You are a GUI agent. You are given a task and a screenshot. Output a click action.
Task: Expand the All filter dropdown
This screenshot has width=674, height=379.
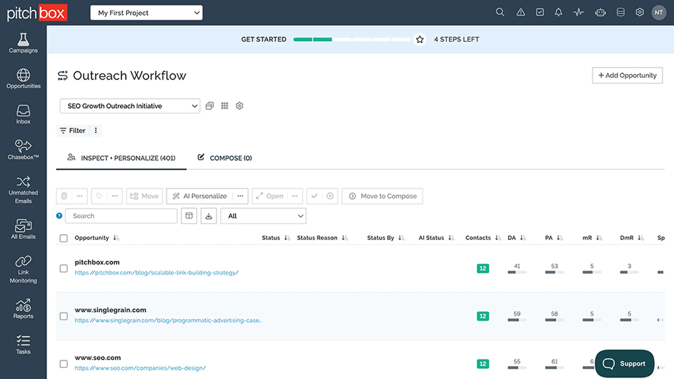[263, 216]
